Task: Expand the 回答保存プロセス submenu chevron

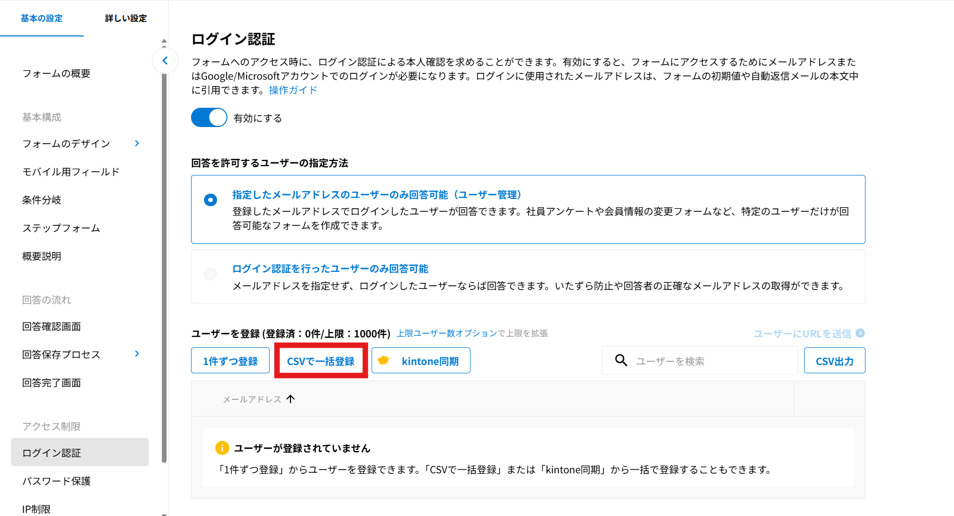Action: [137, 354]
